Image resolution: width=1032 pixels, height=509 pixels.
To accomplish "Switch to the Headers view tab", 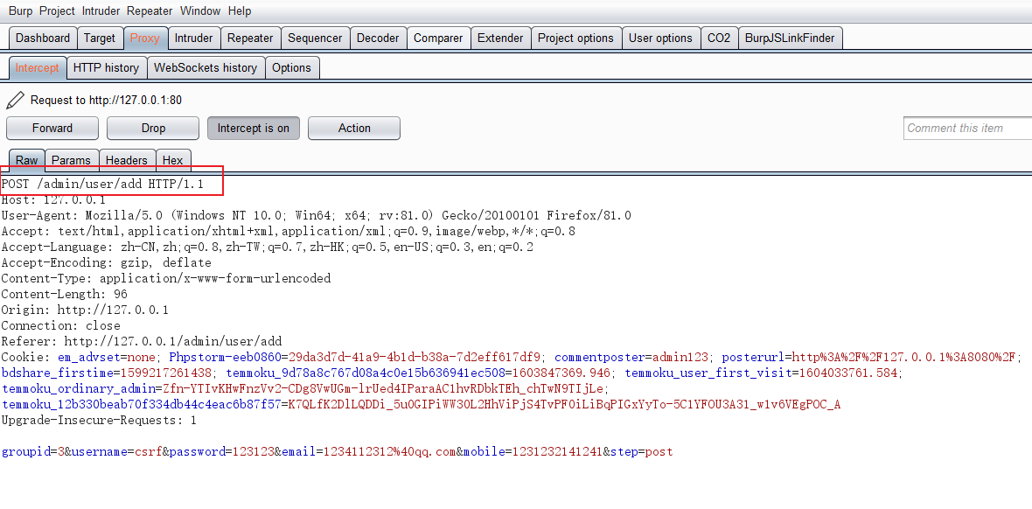I will tap(126, 160).
